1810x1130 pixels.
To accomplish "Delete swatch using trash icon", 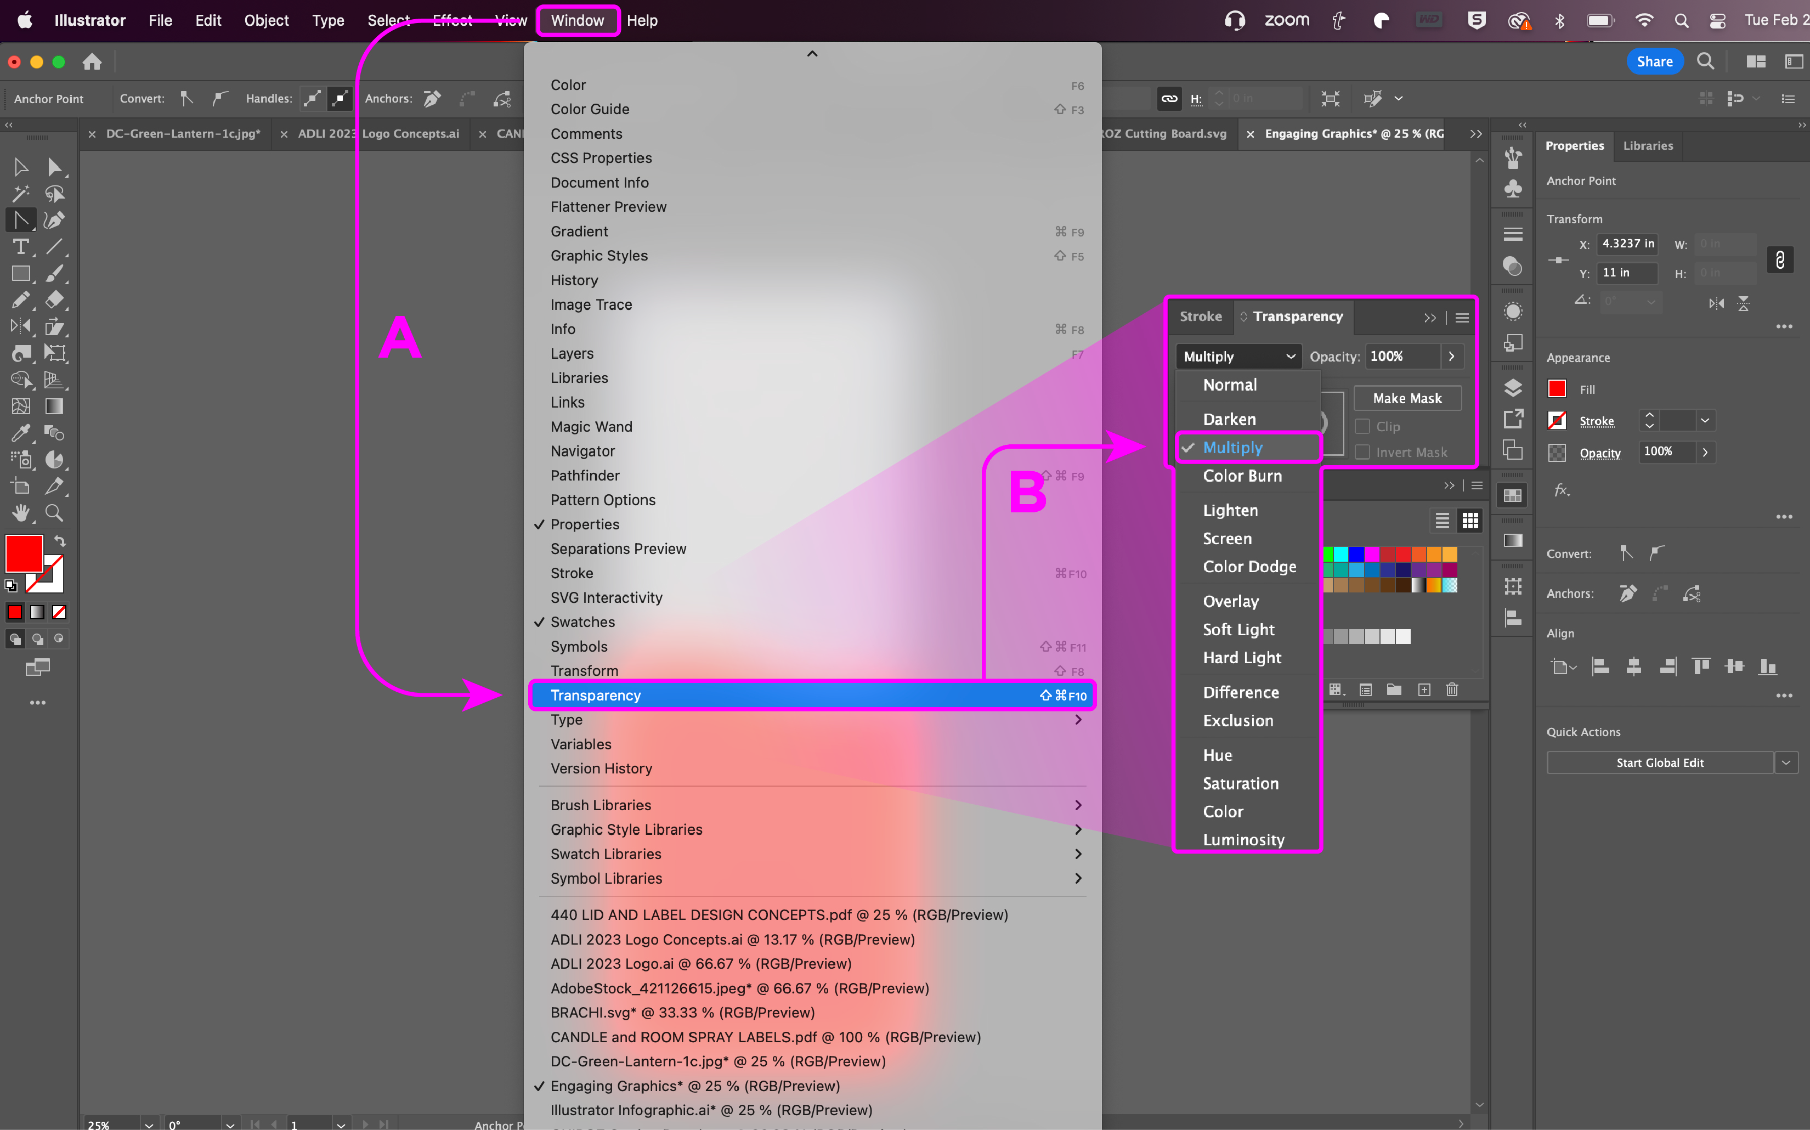I will pyautogui.click(x=1451, y=689).
